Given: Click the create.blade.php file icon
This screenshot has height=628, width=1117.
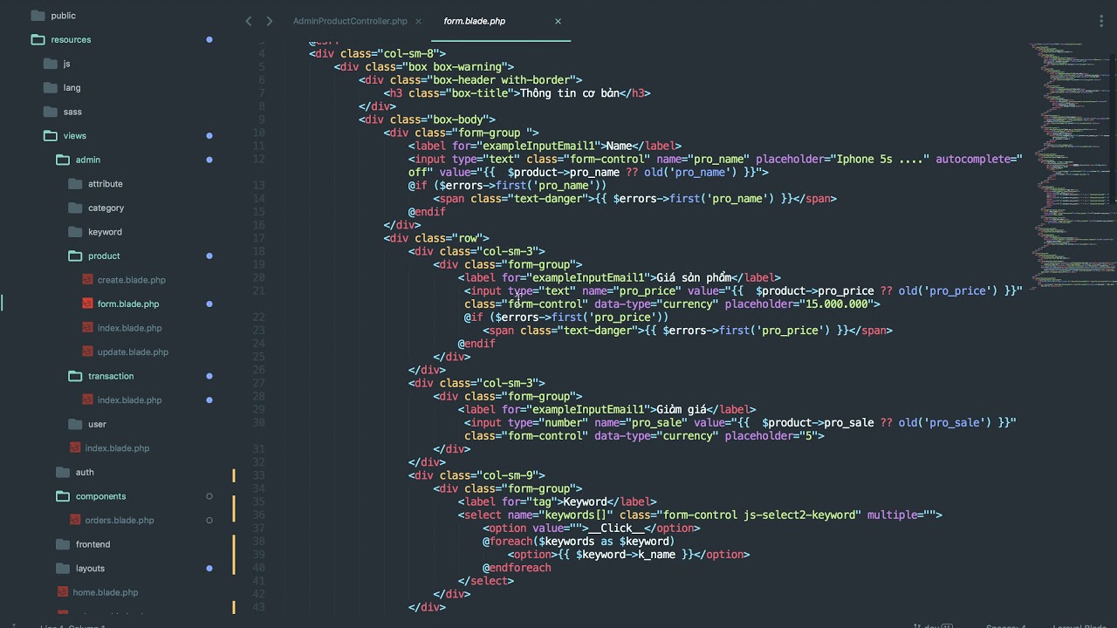Looking at the screenshot, I should [x=87, y=280].
